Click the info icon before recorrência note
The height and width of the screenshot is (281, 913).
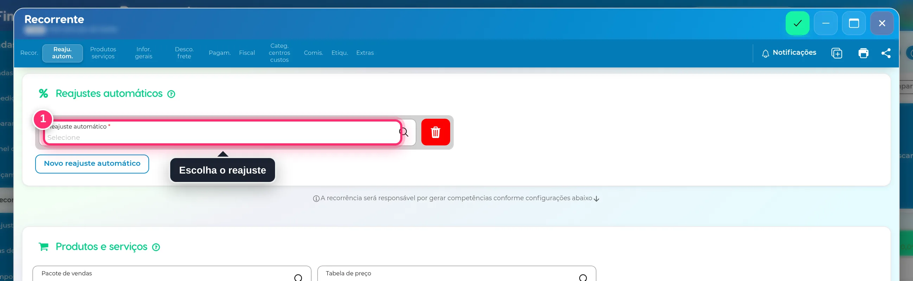click(x=316, y=198)
